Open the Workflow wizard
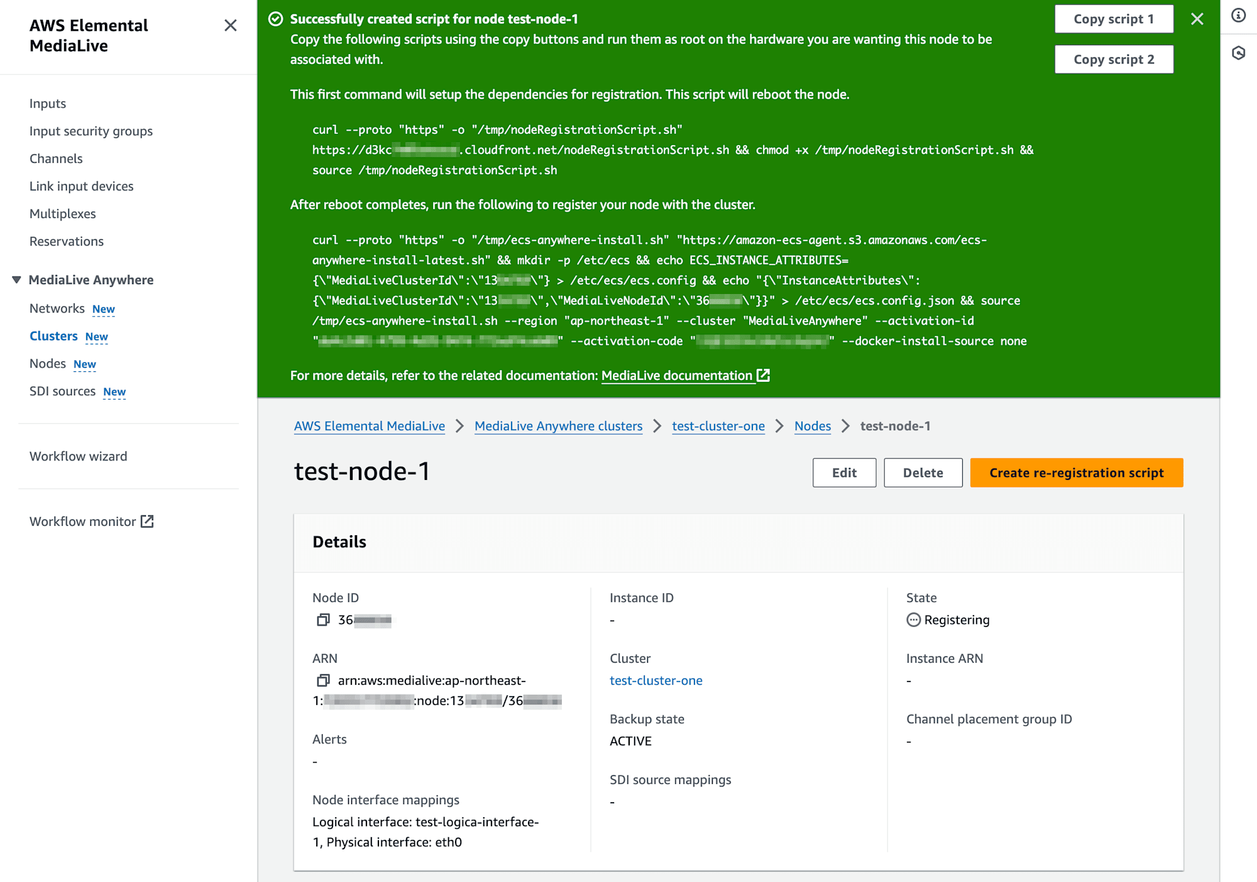The image size is (1257, 882). coord(79,456)
